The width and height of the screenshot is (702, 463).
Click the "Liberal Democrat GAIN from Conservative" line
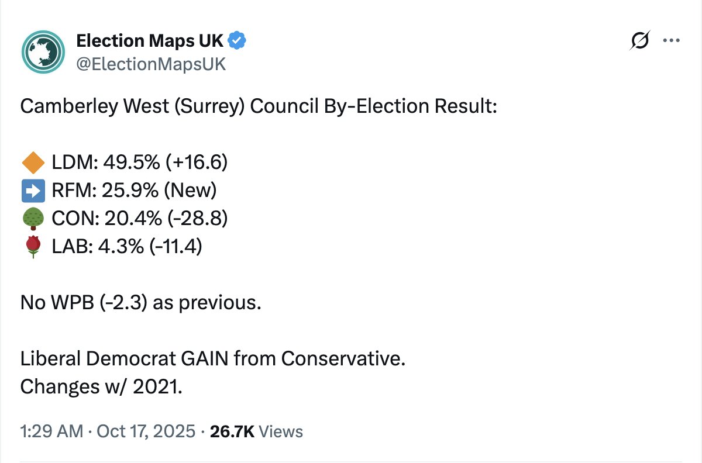pos(213,358)
